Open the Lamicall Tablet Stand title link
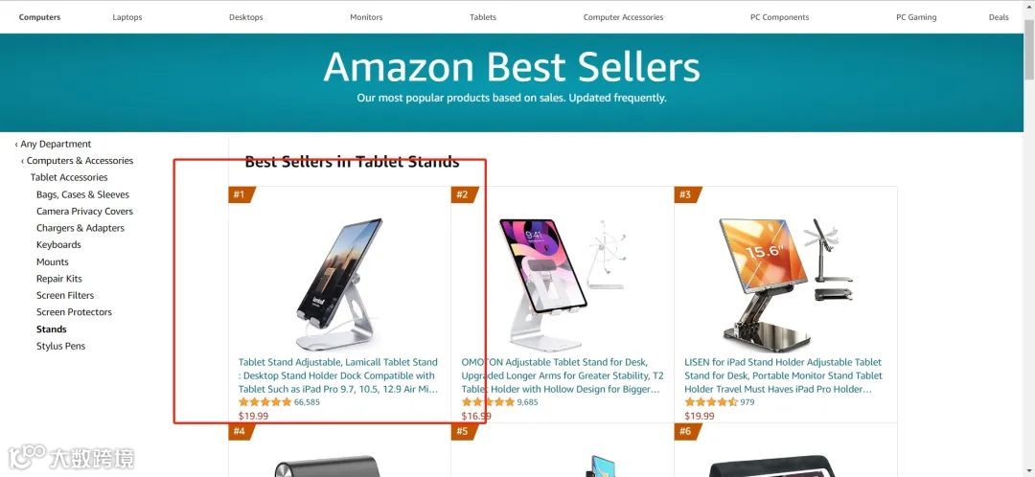 click(338, 375)
